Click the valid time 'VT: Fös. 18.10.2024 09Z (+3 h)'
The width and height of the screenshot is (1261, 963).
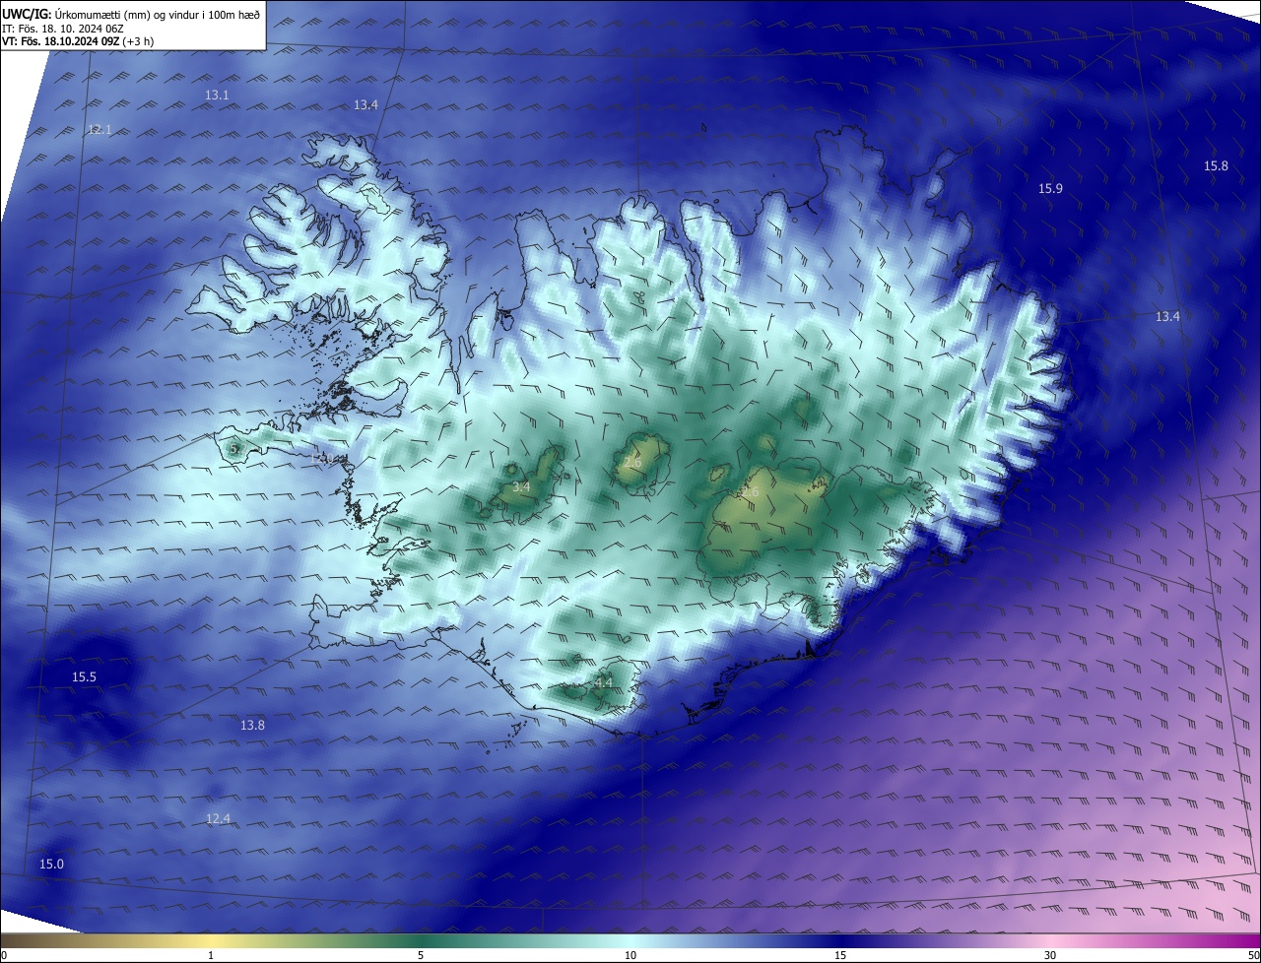(78, 41)
